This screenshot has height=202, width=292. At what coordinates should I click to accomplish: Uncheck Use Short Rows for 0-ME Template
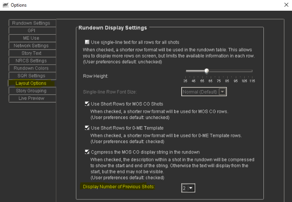point(87,128)
